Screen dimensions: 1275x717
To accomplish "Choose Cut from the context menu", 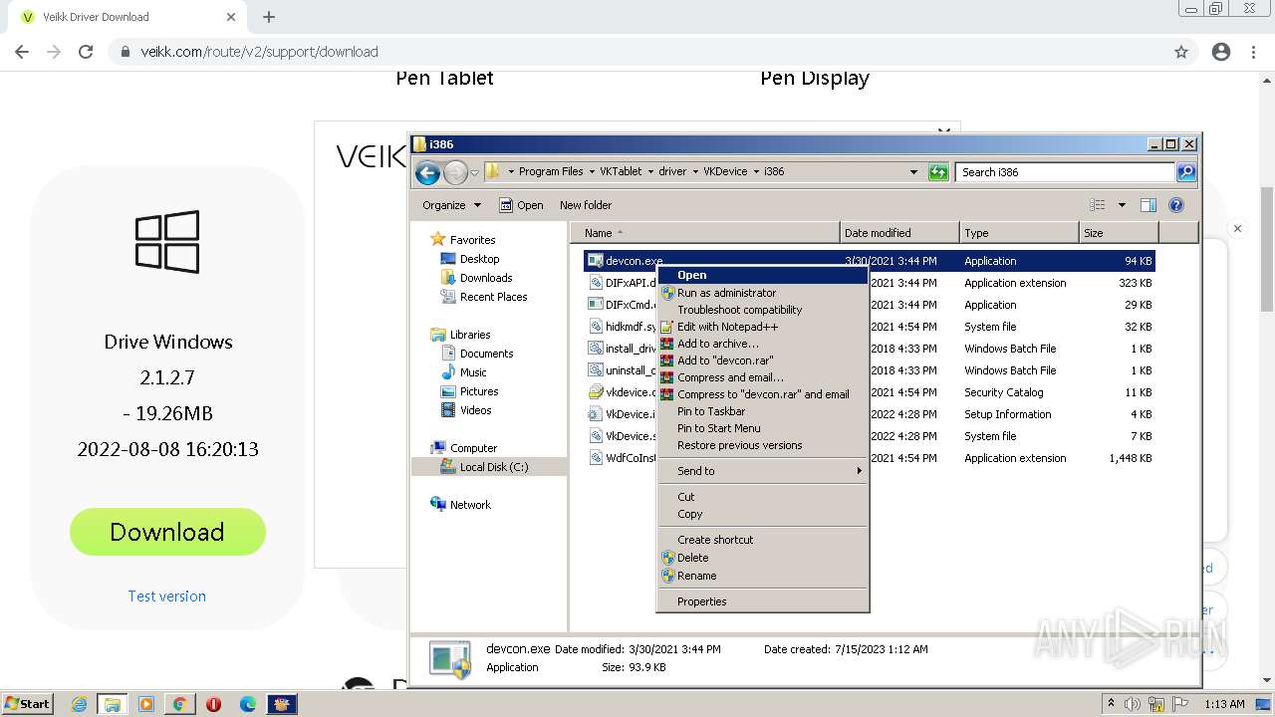I will click(762, 497).
